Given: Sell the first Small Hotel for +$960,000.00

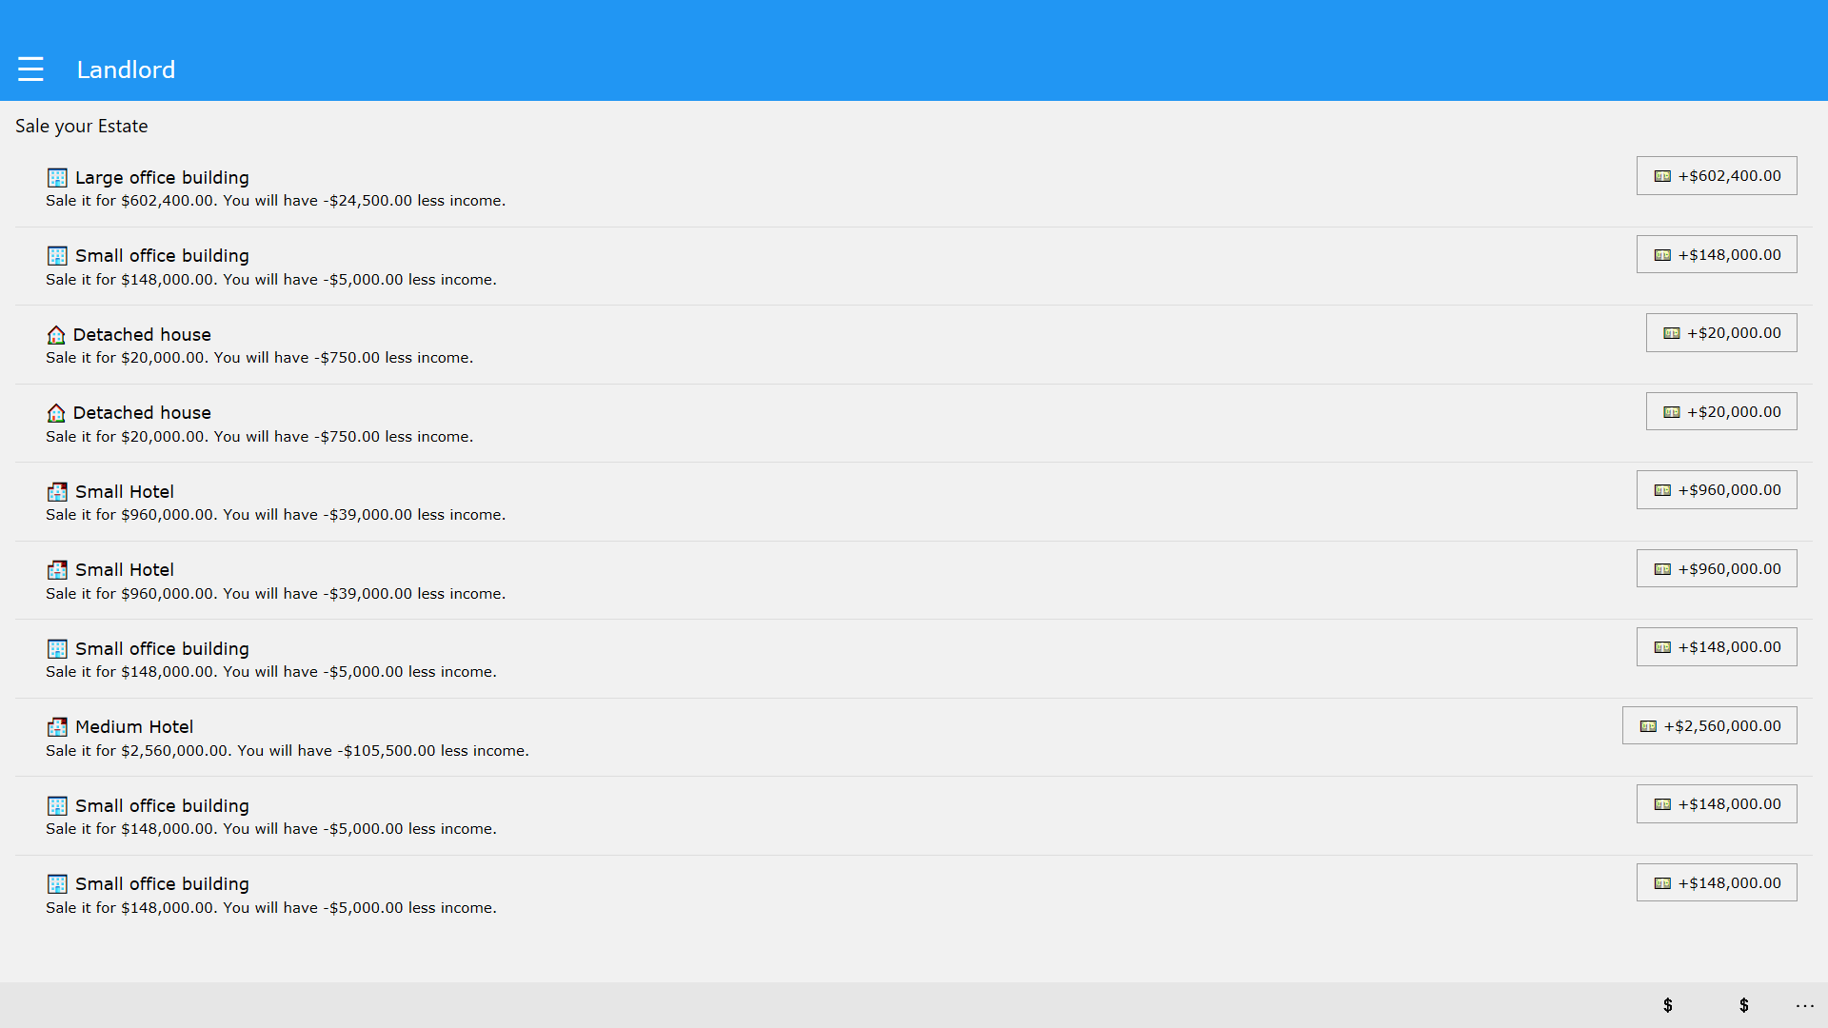Looking at the screenshot, I should [x=1716, y=490].
